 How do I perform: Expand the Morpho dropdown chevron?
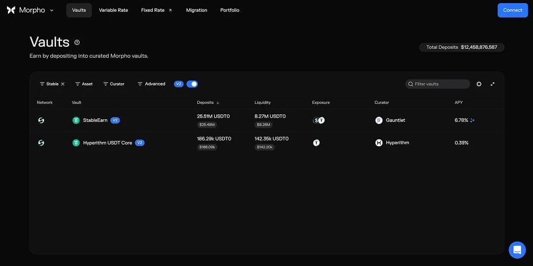coord(51,10)
